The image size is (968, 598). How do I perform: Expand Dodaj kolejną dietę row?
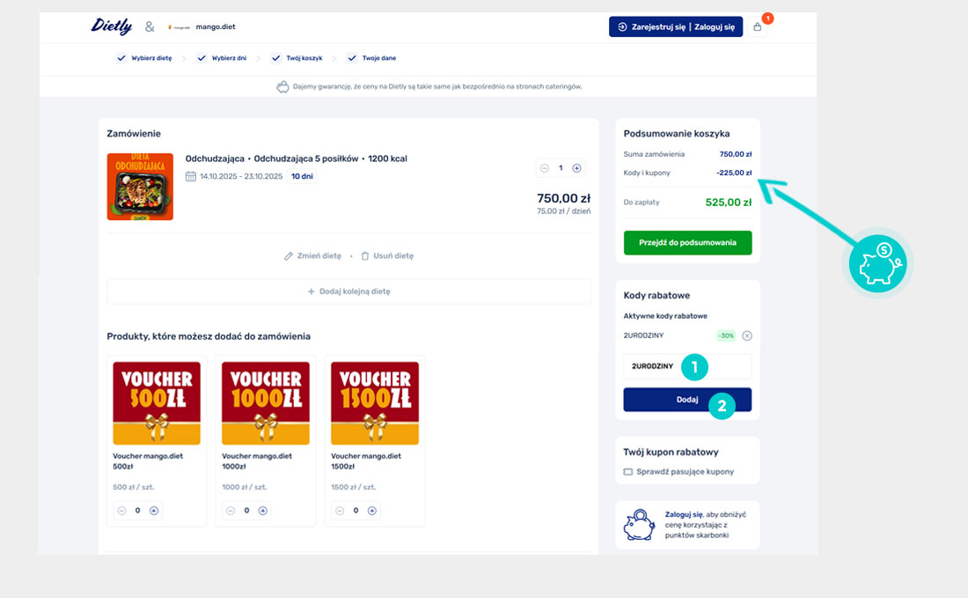click(348, 292)
